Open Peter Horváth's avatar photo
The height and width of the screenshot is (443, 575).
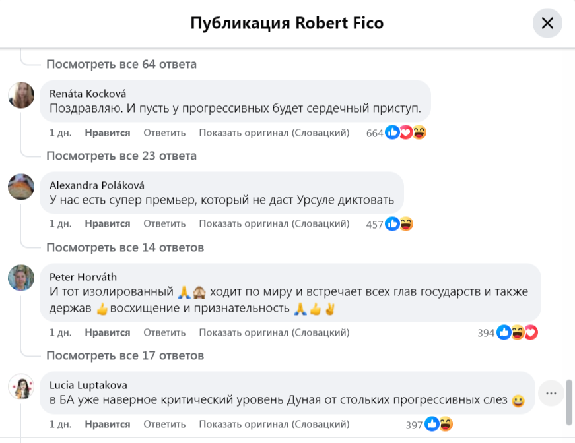(21, 278)
